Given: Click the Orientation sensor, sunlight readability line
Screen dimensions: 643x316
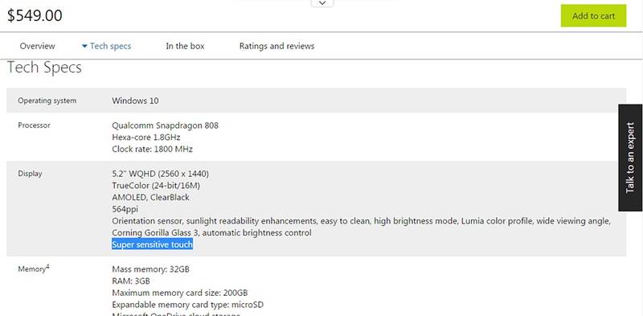Looking at the screenshot, I should (x=361, y=221).
